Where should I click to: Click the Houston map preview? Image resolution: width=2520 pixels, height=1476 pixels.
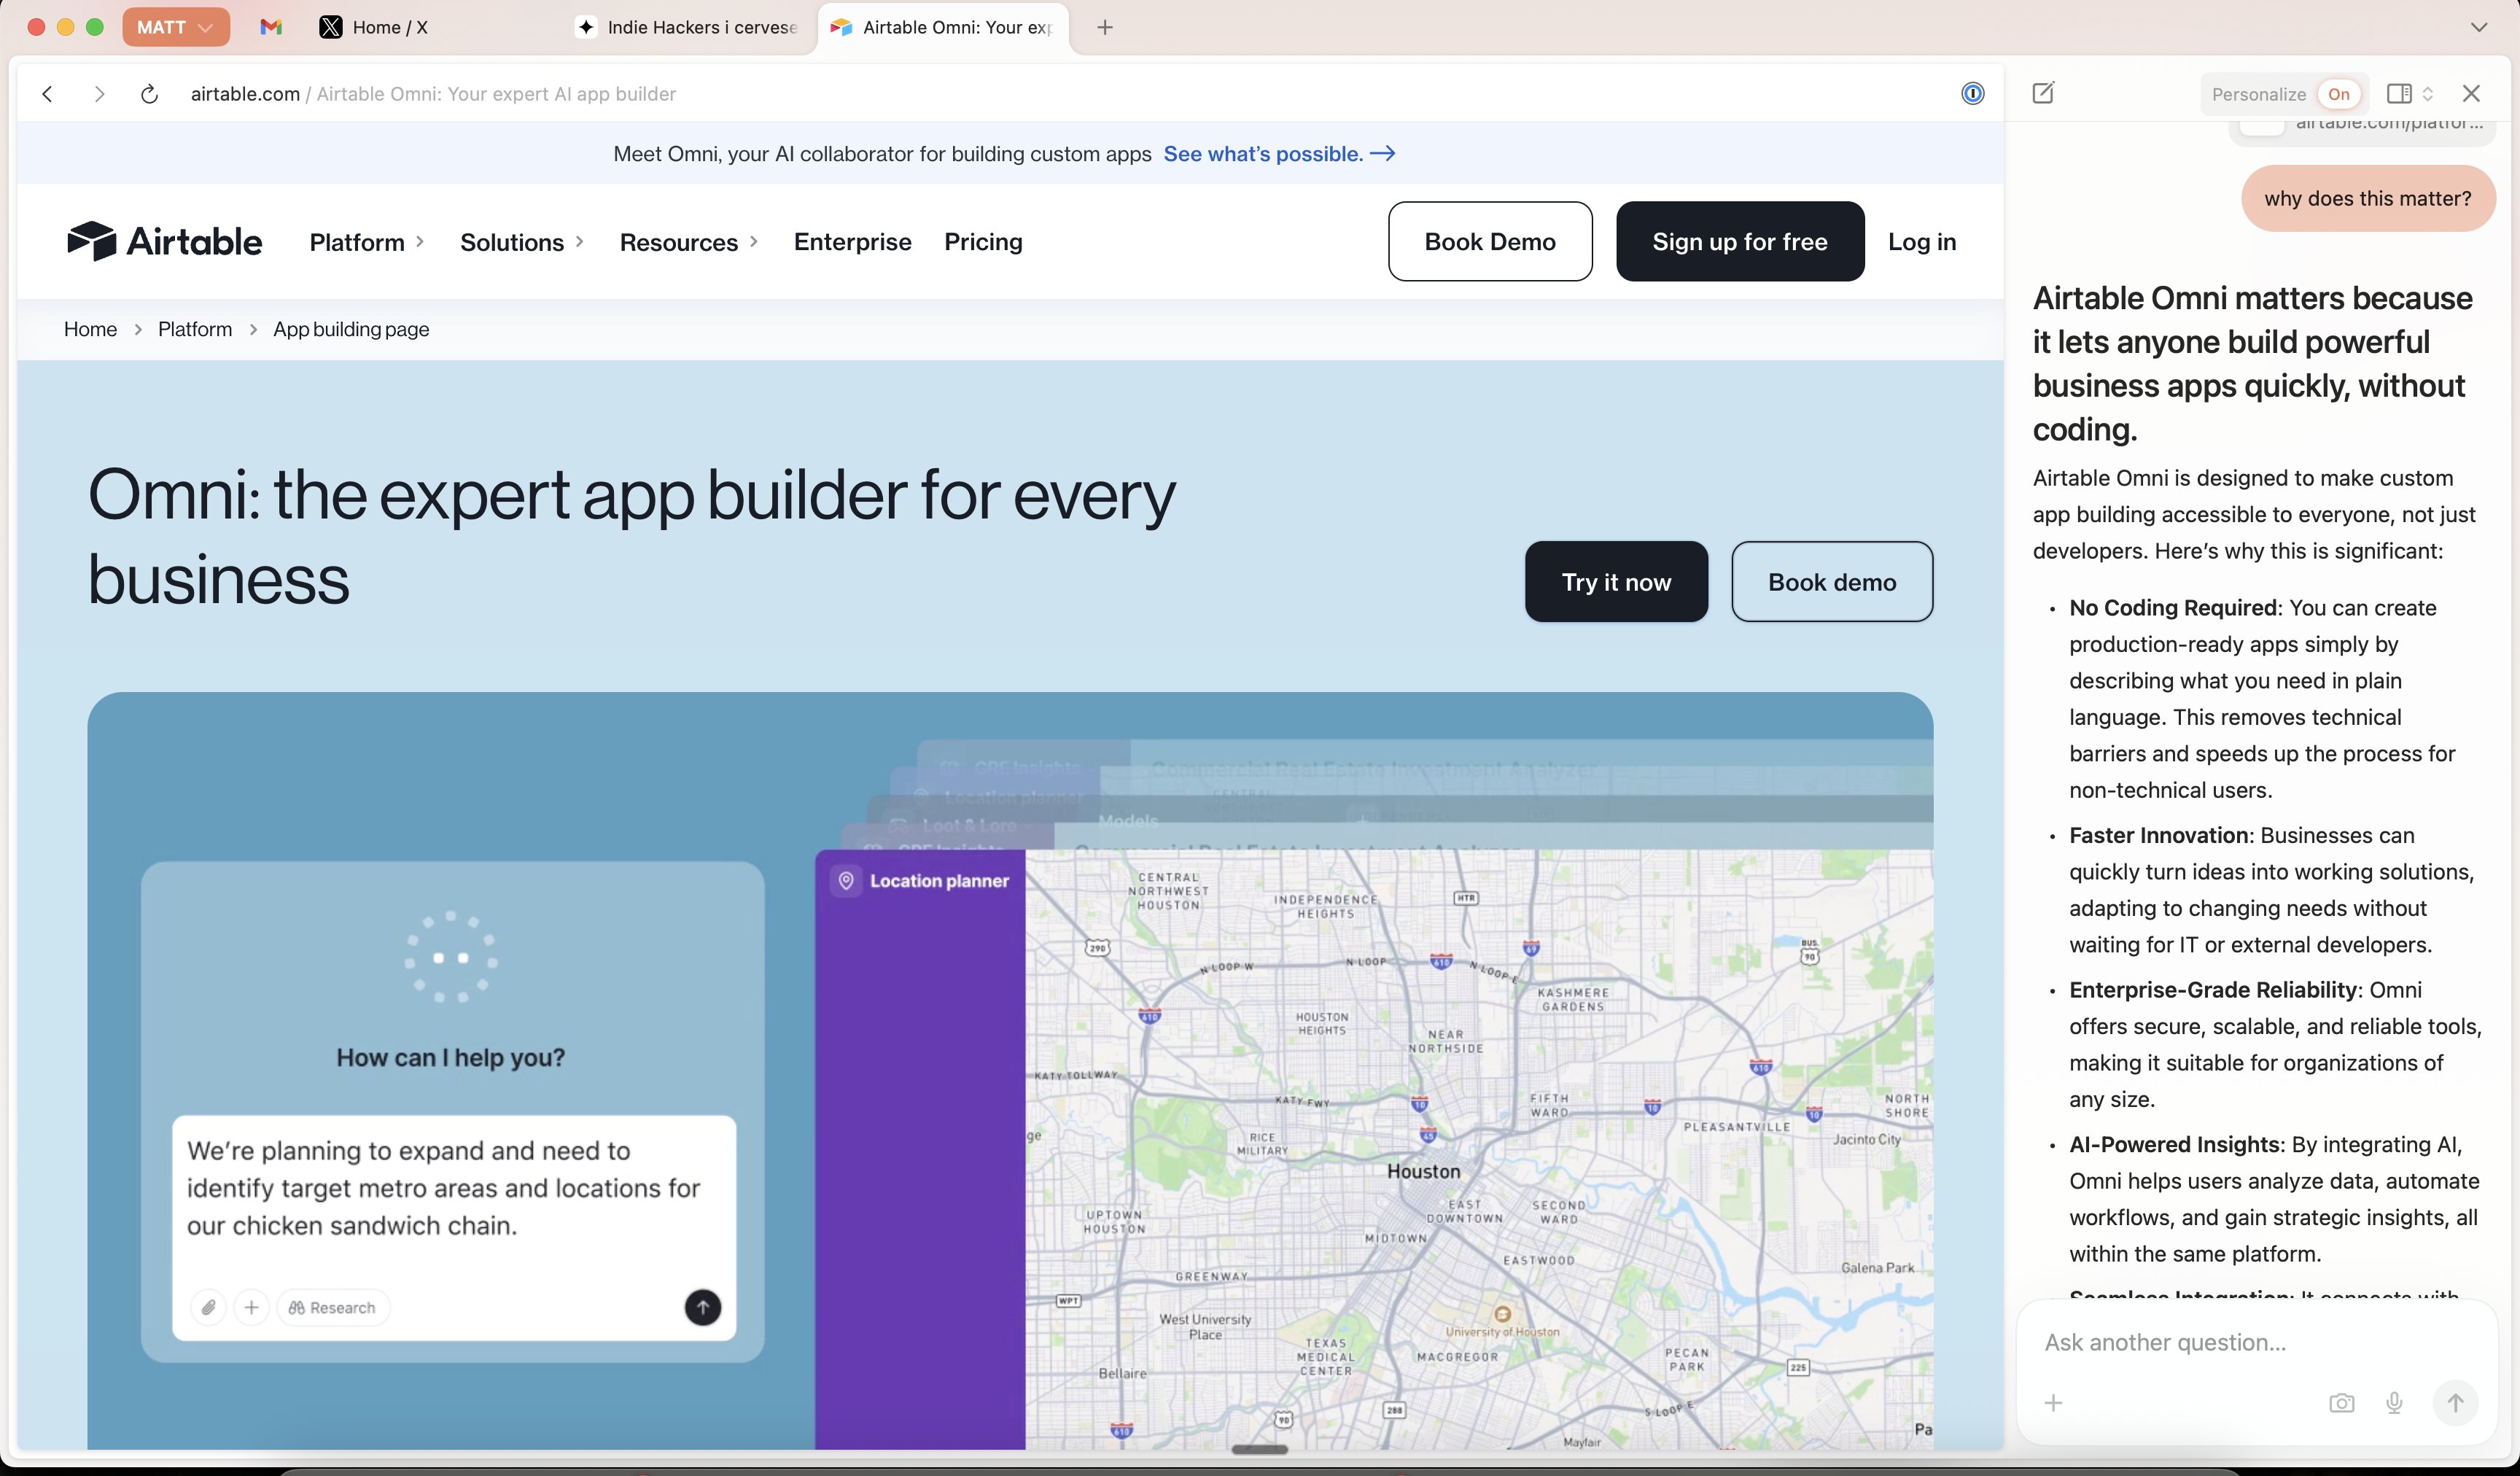(x=1479, y=1150)
